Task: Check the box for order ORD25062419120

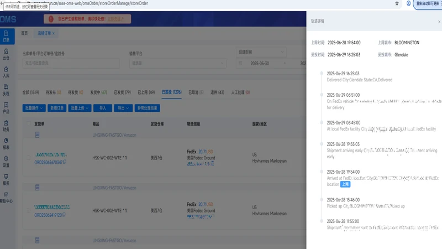Action: (x=28, y=210)
